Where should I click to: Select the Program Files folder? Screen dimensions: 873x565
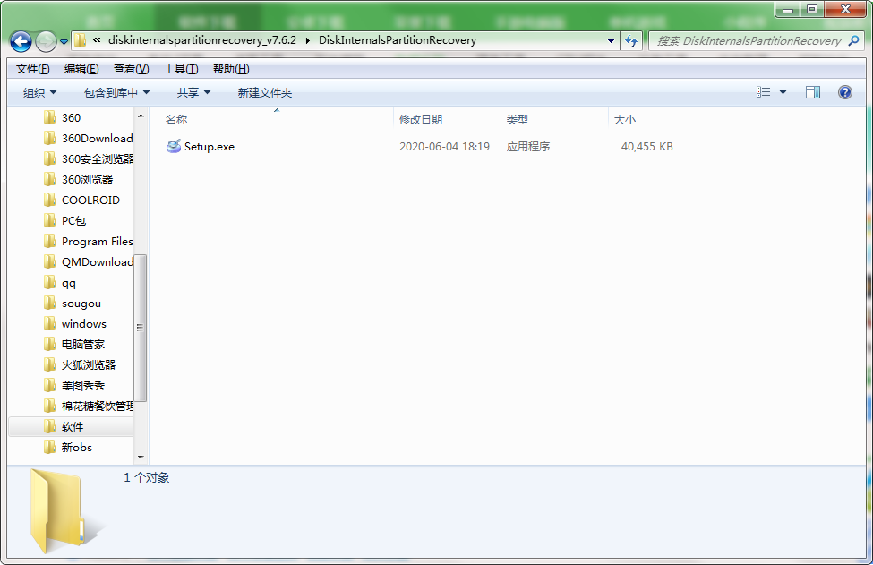pos(88,242)
